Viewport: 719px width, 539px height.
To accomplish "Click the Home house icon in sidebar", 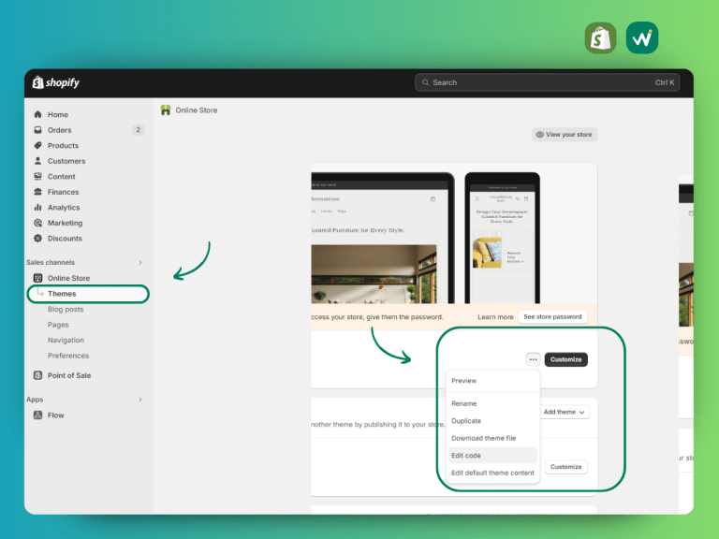I will pos(38,114).
